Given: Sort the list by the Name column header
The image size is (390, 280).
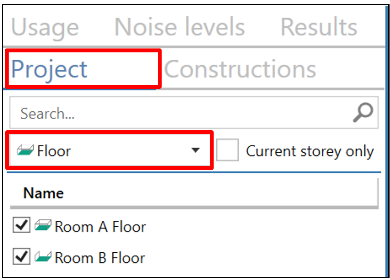Looking at the screenshot, I should pyautogui.click(x=194, y=193).
